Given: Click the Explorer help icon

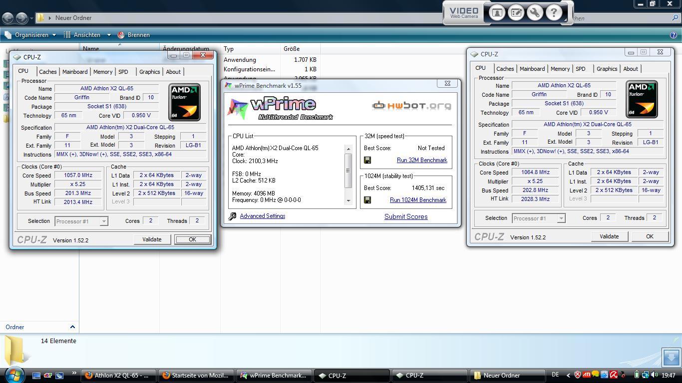Looking at the screenshot, I should click(673, 35).
